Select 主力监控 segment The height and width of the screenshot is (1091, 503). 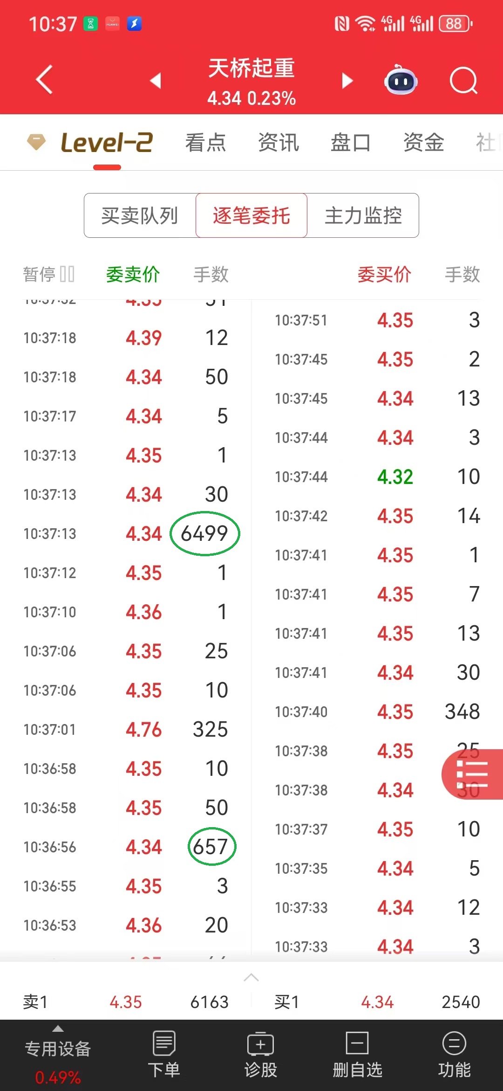(x=363, y=215)
